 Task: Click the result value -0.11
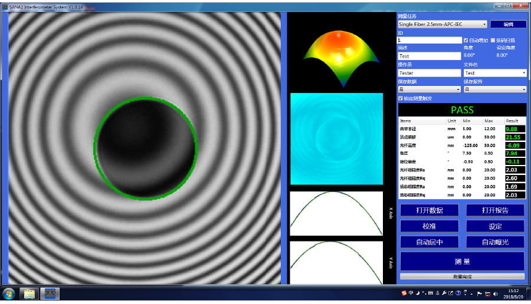click(x=515, y=161)
